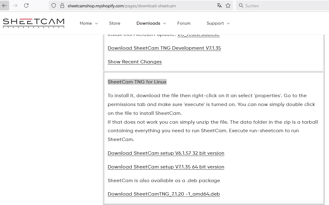Visit the Forum page
The image size is (329, 205).
184,23
